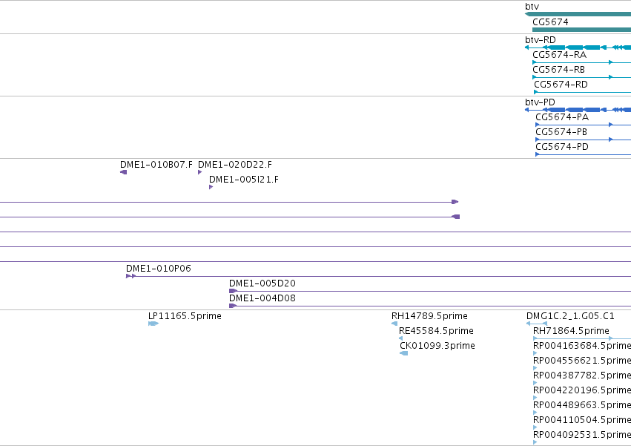Click the CK01099.3prime EST glyph
Screen dimensions: 631x446
[x=403, y=353]
